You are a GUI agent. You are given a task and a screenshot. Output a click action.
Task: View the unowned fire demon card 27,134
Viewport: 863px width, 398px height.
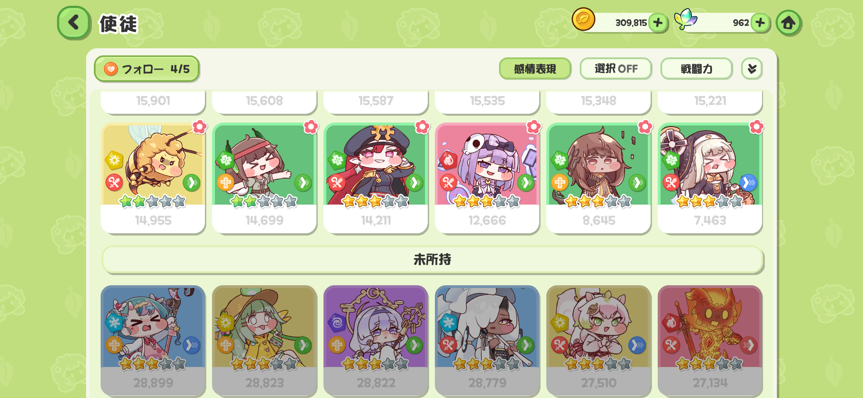[710, 340]
